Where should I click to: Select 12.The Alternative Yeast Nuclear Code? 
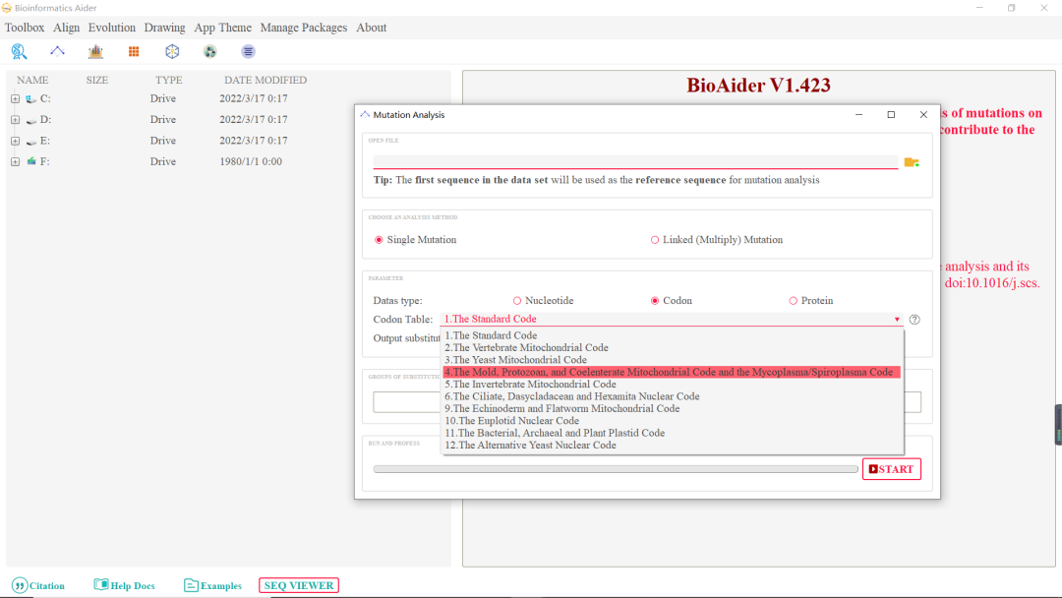672,445
